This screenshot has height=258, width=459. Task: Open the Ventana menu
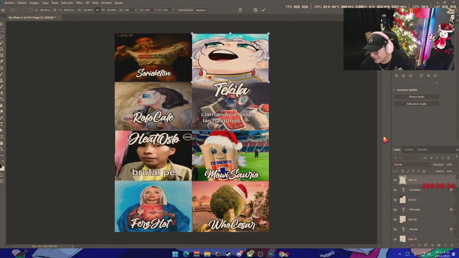(x=106, y=3)
